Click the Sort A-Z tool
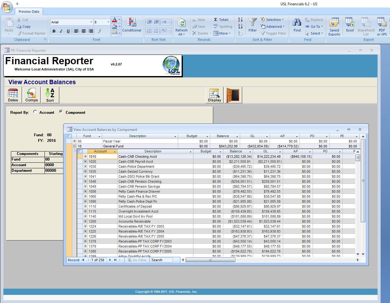390x303 pixels. [x=50, y=95]
